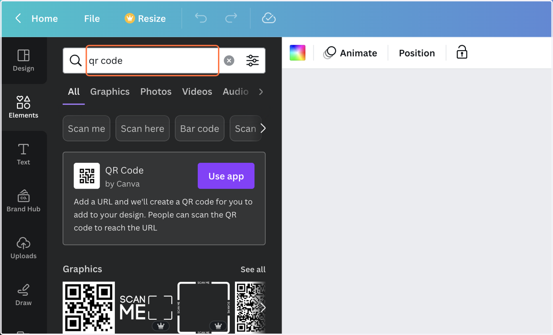Switch to the Photos tab
This screenshot has width=553, height=335.
tap(156, 92)
